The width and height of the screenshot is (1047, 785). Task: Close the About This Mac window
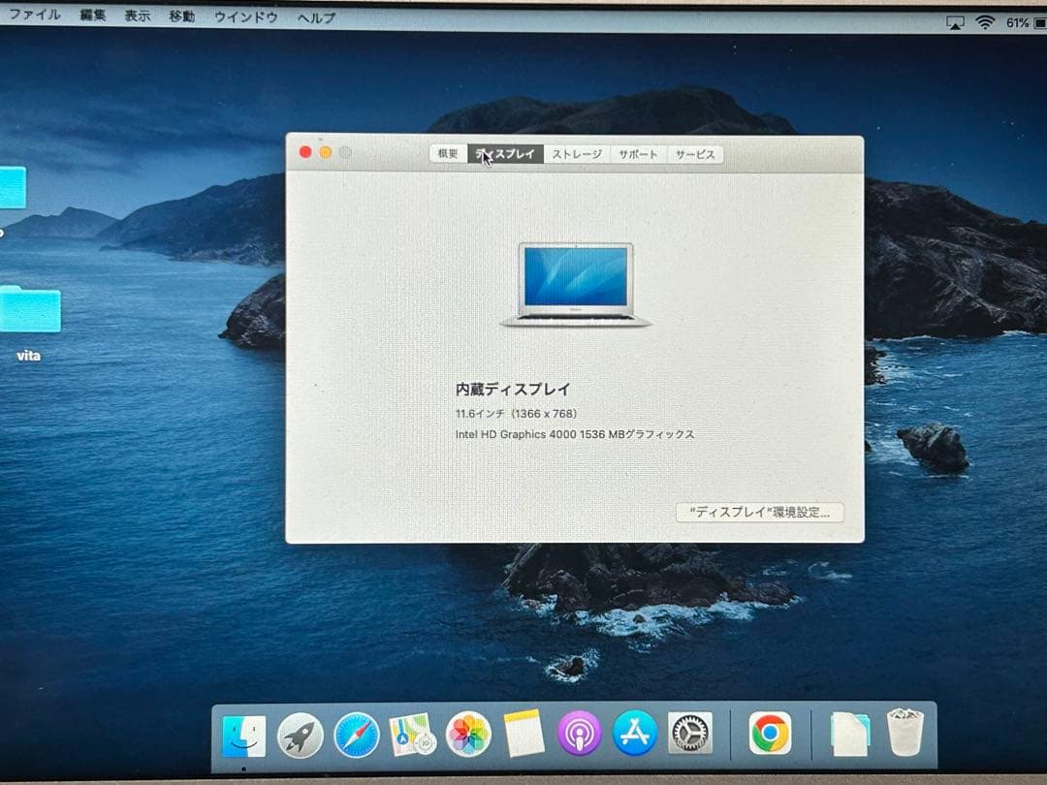coord(305,152)
